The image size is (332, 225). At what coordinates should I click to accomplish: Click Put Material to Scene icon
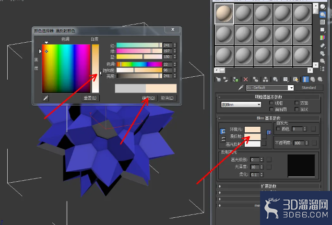(225, 79)
